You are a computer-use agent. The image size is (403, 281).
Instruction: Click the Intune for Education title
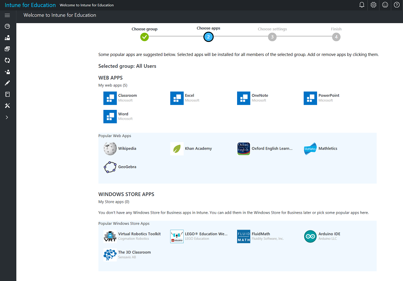point(30,5)
